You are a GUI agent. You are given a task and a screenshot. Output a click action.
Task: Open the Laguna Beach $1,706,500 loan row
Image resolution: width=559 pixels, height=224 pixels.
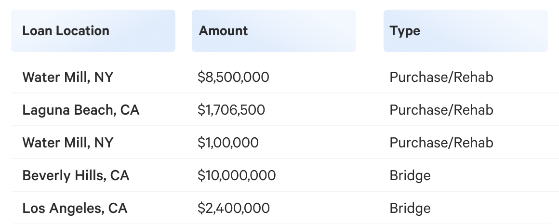coord(328,110)
